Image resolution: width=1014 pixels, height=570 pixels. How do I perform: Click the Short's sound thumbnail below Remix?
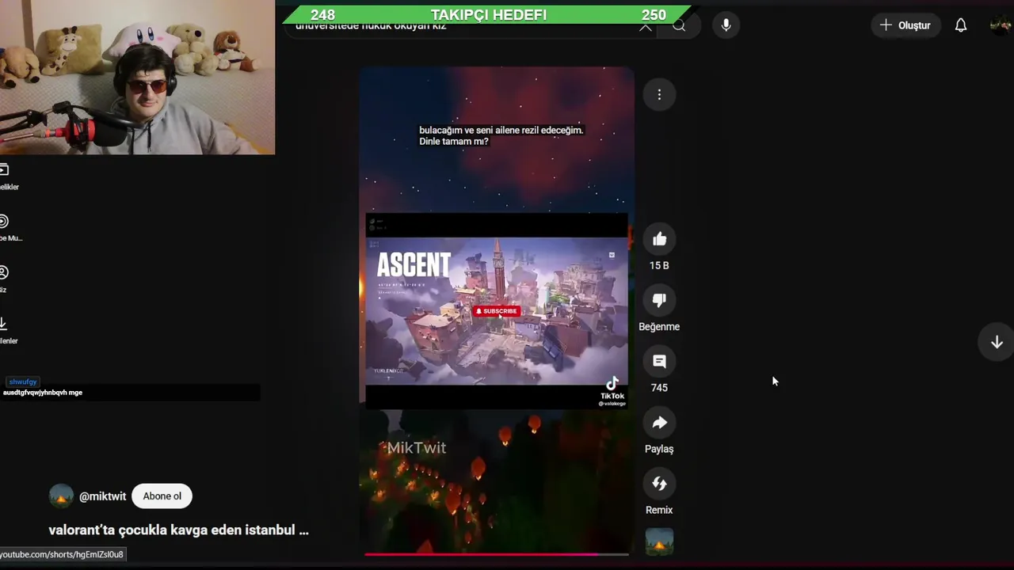[659, 541]
